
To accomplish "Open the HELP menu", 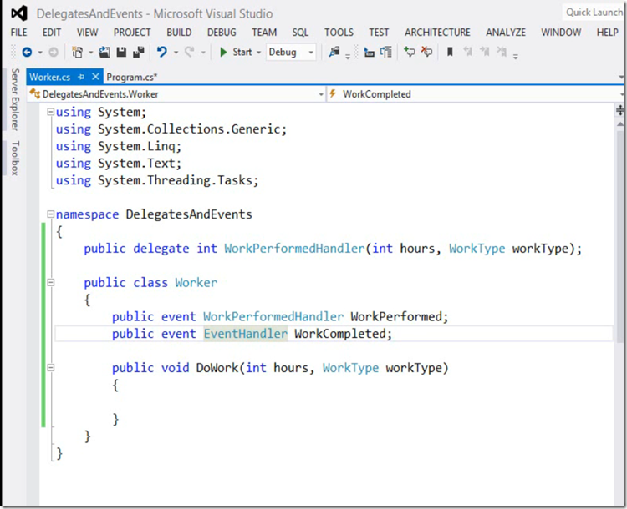I will point(608,33).
